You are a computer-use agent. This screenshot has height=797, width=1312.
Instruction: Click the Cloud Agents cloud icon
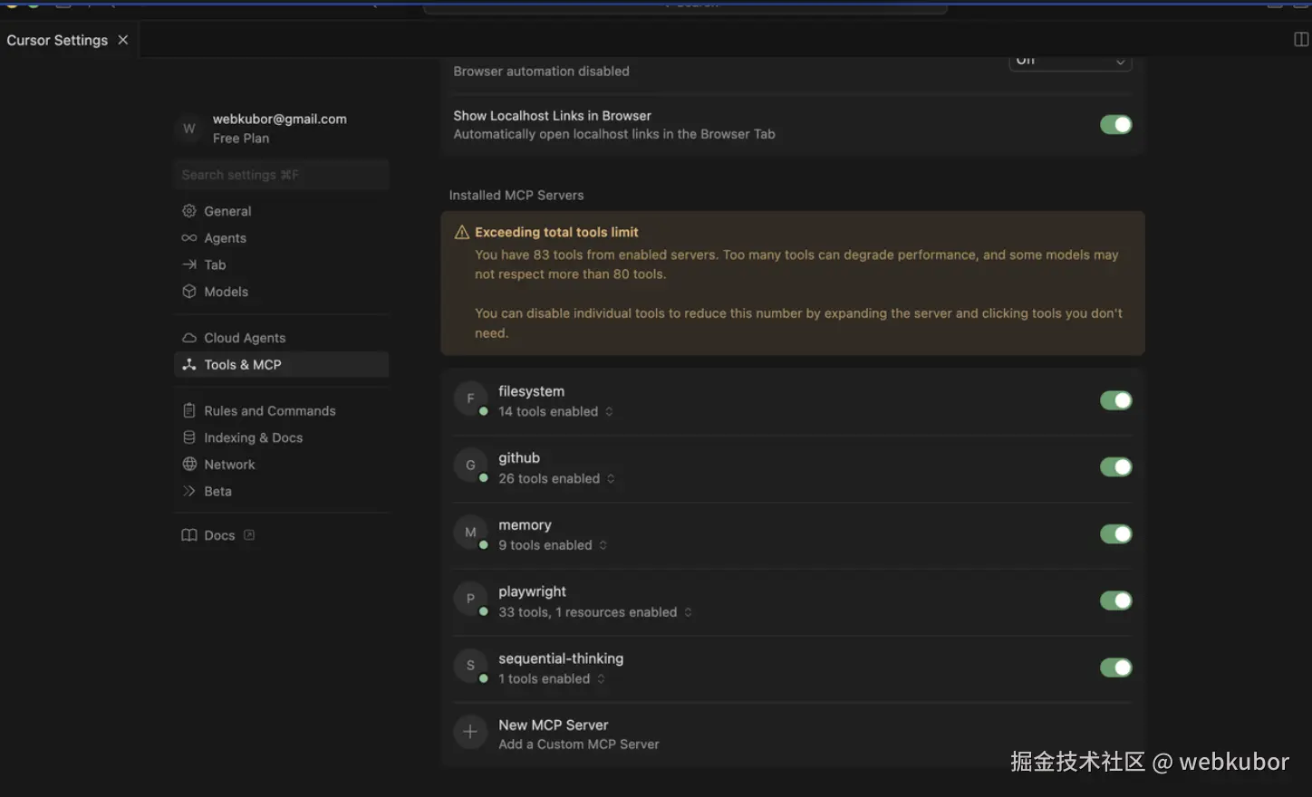point(189,338)
